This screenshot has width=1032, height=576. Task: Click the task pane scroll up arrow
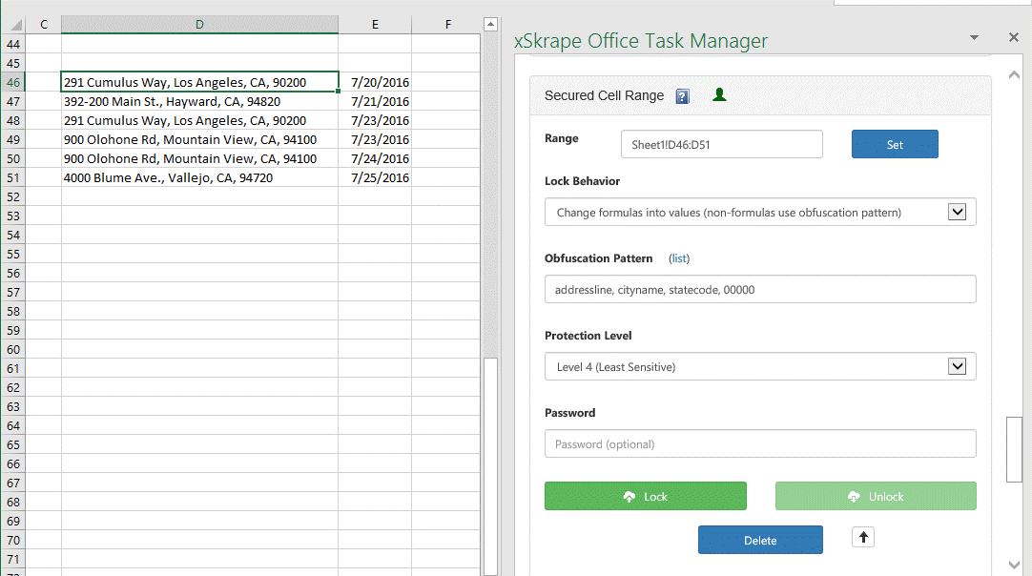pos(1014,75)
